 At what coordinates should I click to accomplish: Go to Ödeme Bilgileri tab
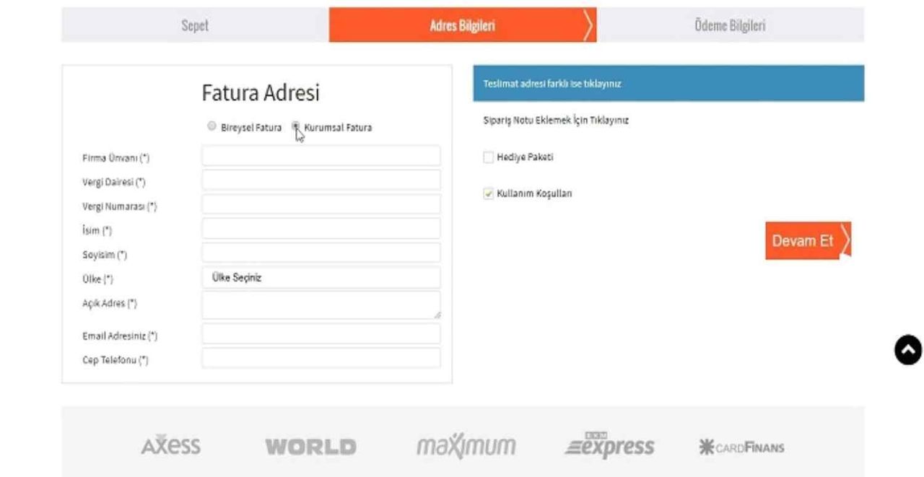click(730, 25)
